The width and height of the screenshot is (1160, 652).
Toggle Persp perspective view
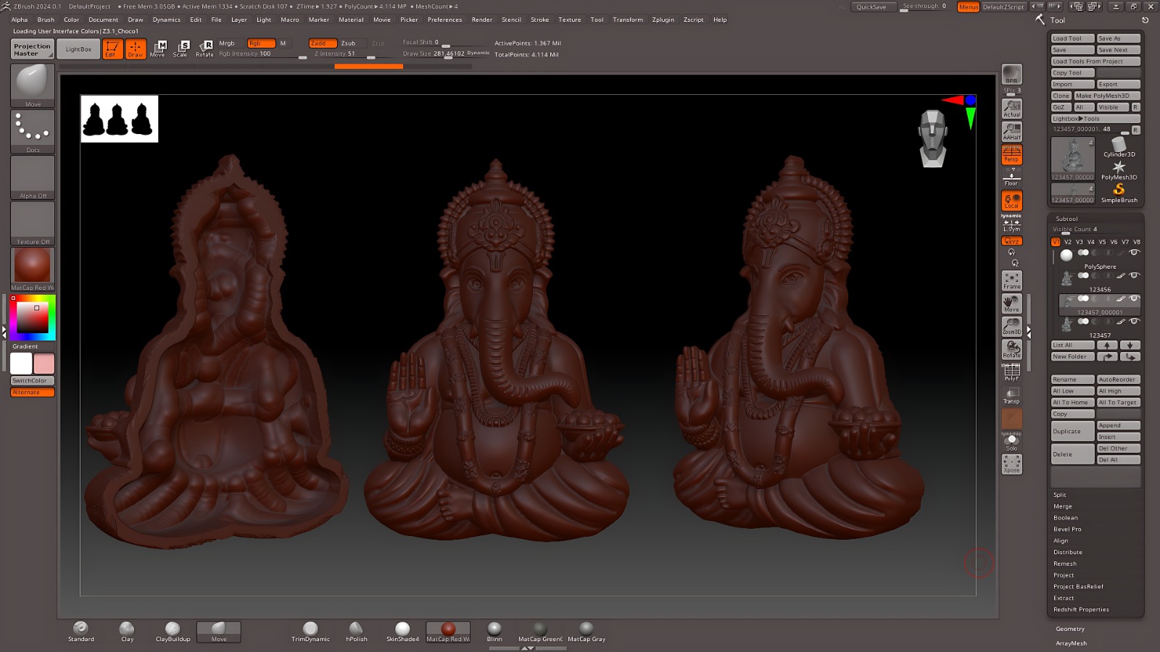point(1011,154)
